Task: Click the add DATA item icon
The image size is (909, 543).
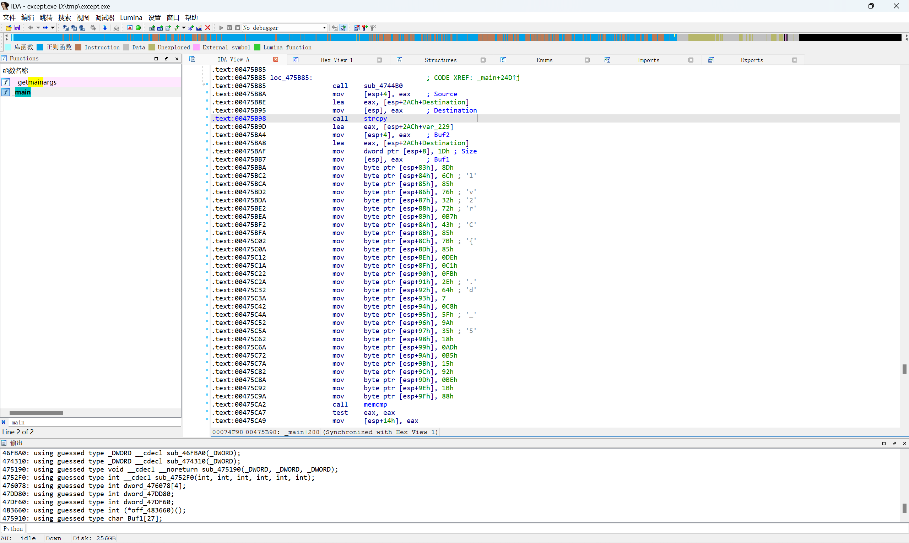Action: pos(160,28)
